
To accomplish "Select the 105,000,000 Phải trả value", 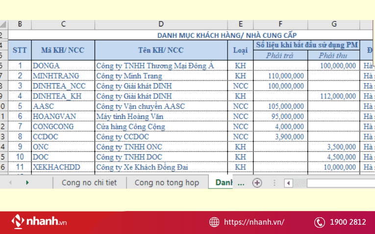I will tap(280, 106).
